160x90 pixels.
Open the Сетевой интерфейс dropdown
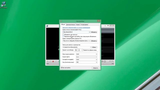pos(86,59)
